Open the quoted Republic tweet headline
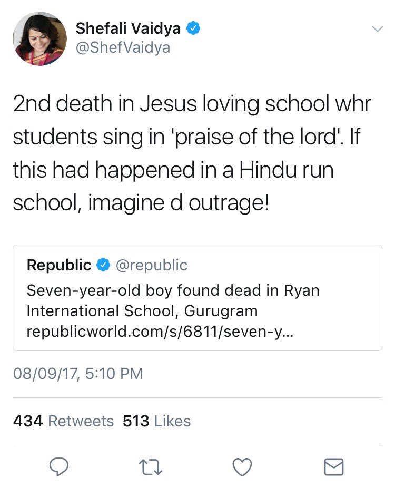Image resolution: width=395 pixels, height=487 pixels. pos(173,300)
